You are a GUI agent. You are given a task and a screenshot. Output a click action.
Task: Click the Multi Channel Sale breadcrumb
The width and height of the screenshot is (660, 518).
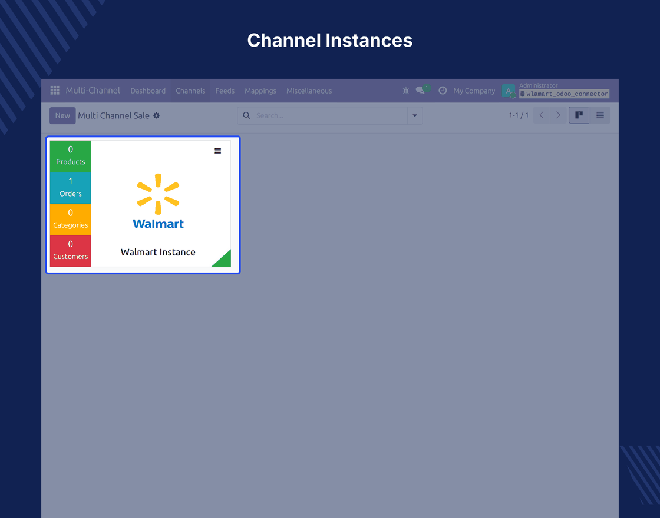114,115
